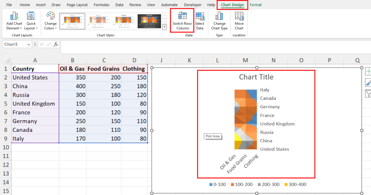The image size is (371, 195).
Task: Switch to the Insert tab
Action: pos(41,5)
